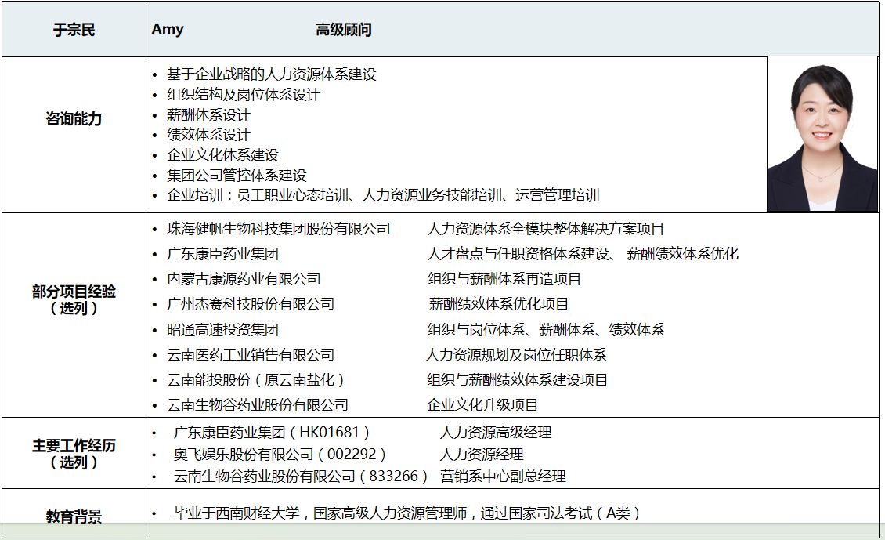Select the 薪酬体系设计 bullet item
This screenshot has height=540, width=885.
208,115
